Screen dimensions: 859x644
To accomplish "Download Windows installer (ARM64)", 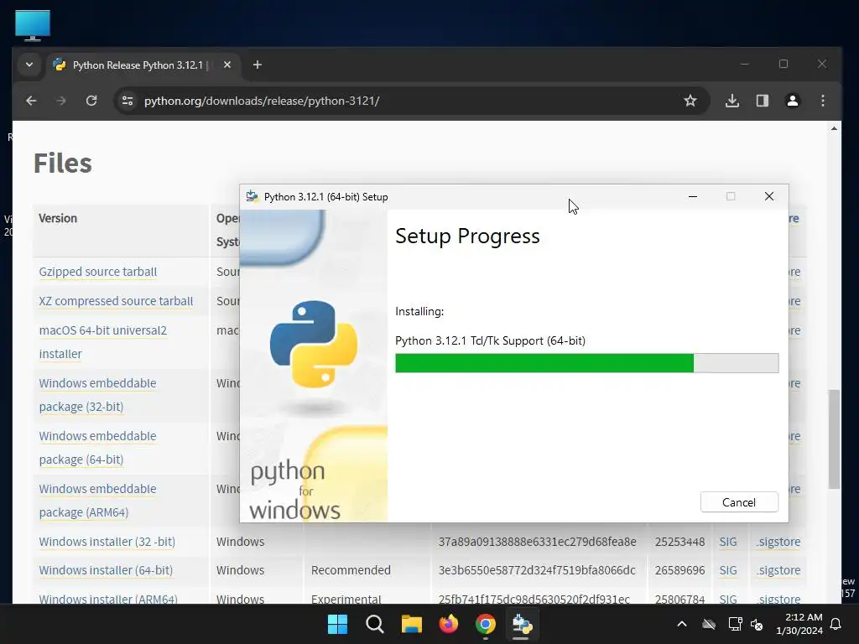I will tap(108, 599).
